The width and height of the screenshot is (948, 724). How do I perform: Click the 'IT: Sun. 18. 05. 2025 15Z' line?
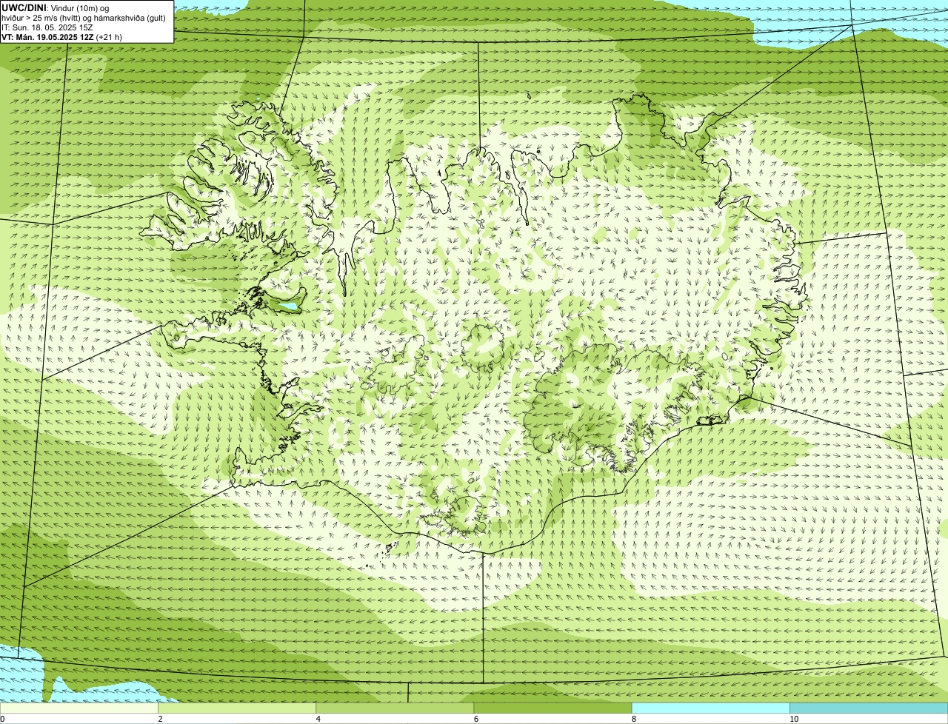pyautogui.click(x=47, y=27)
